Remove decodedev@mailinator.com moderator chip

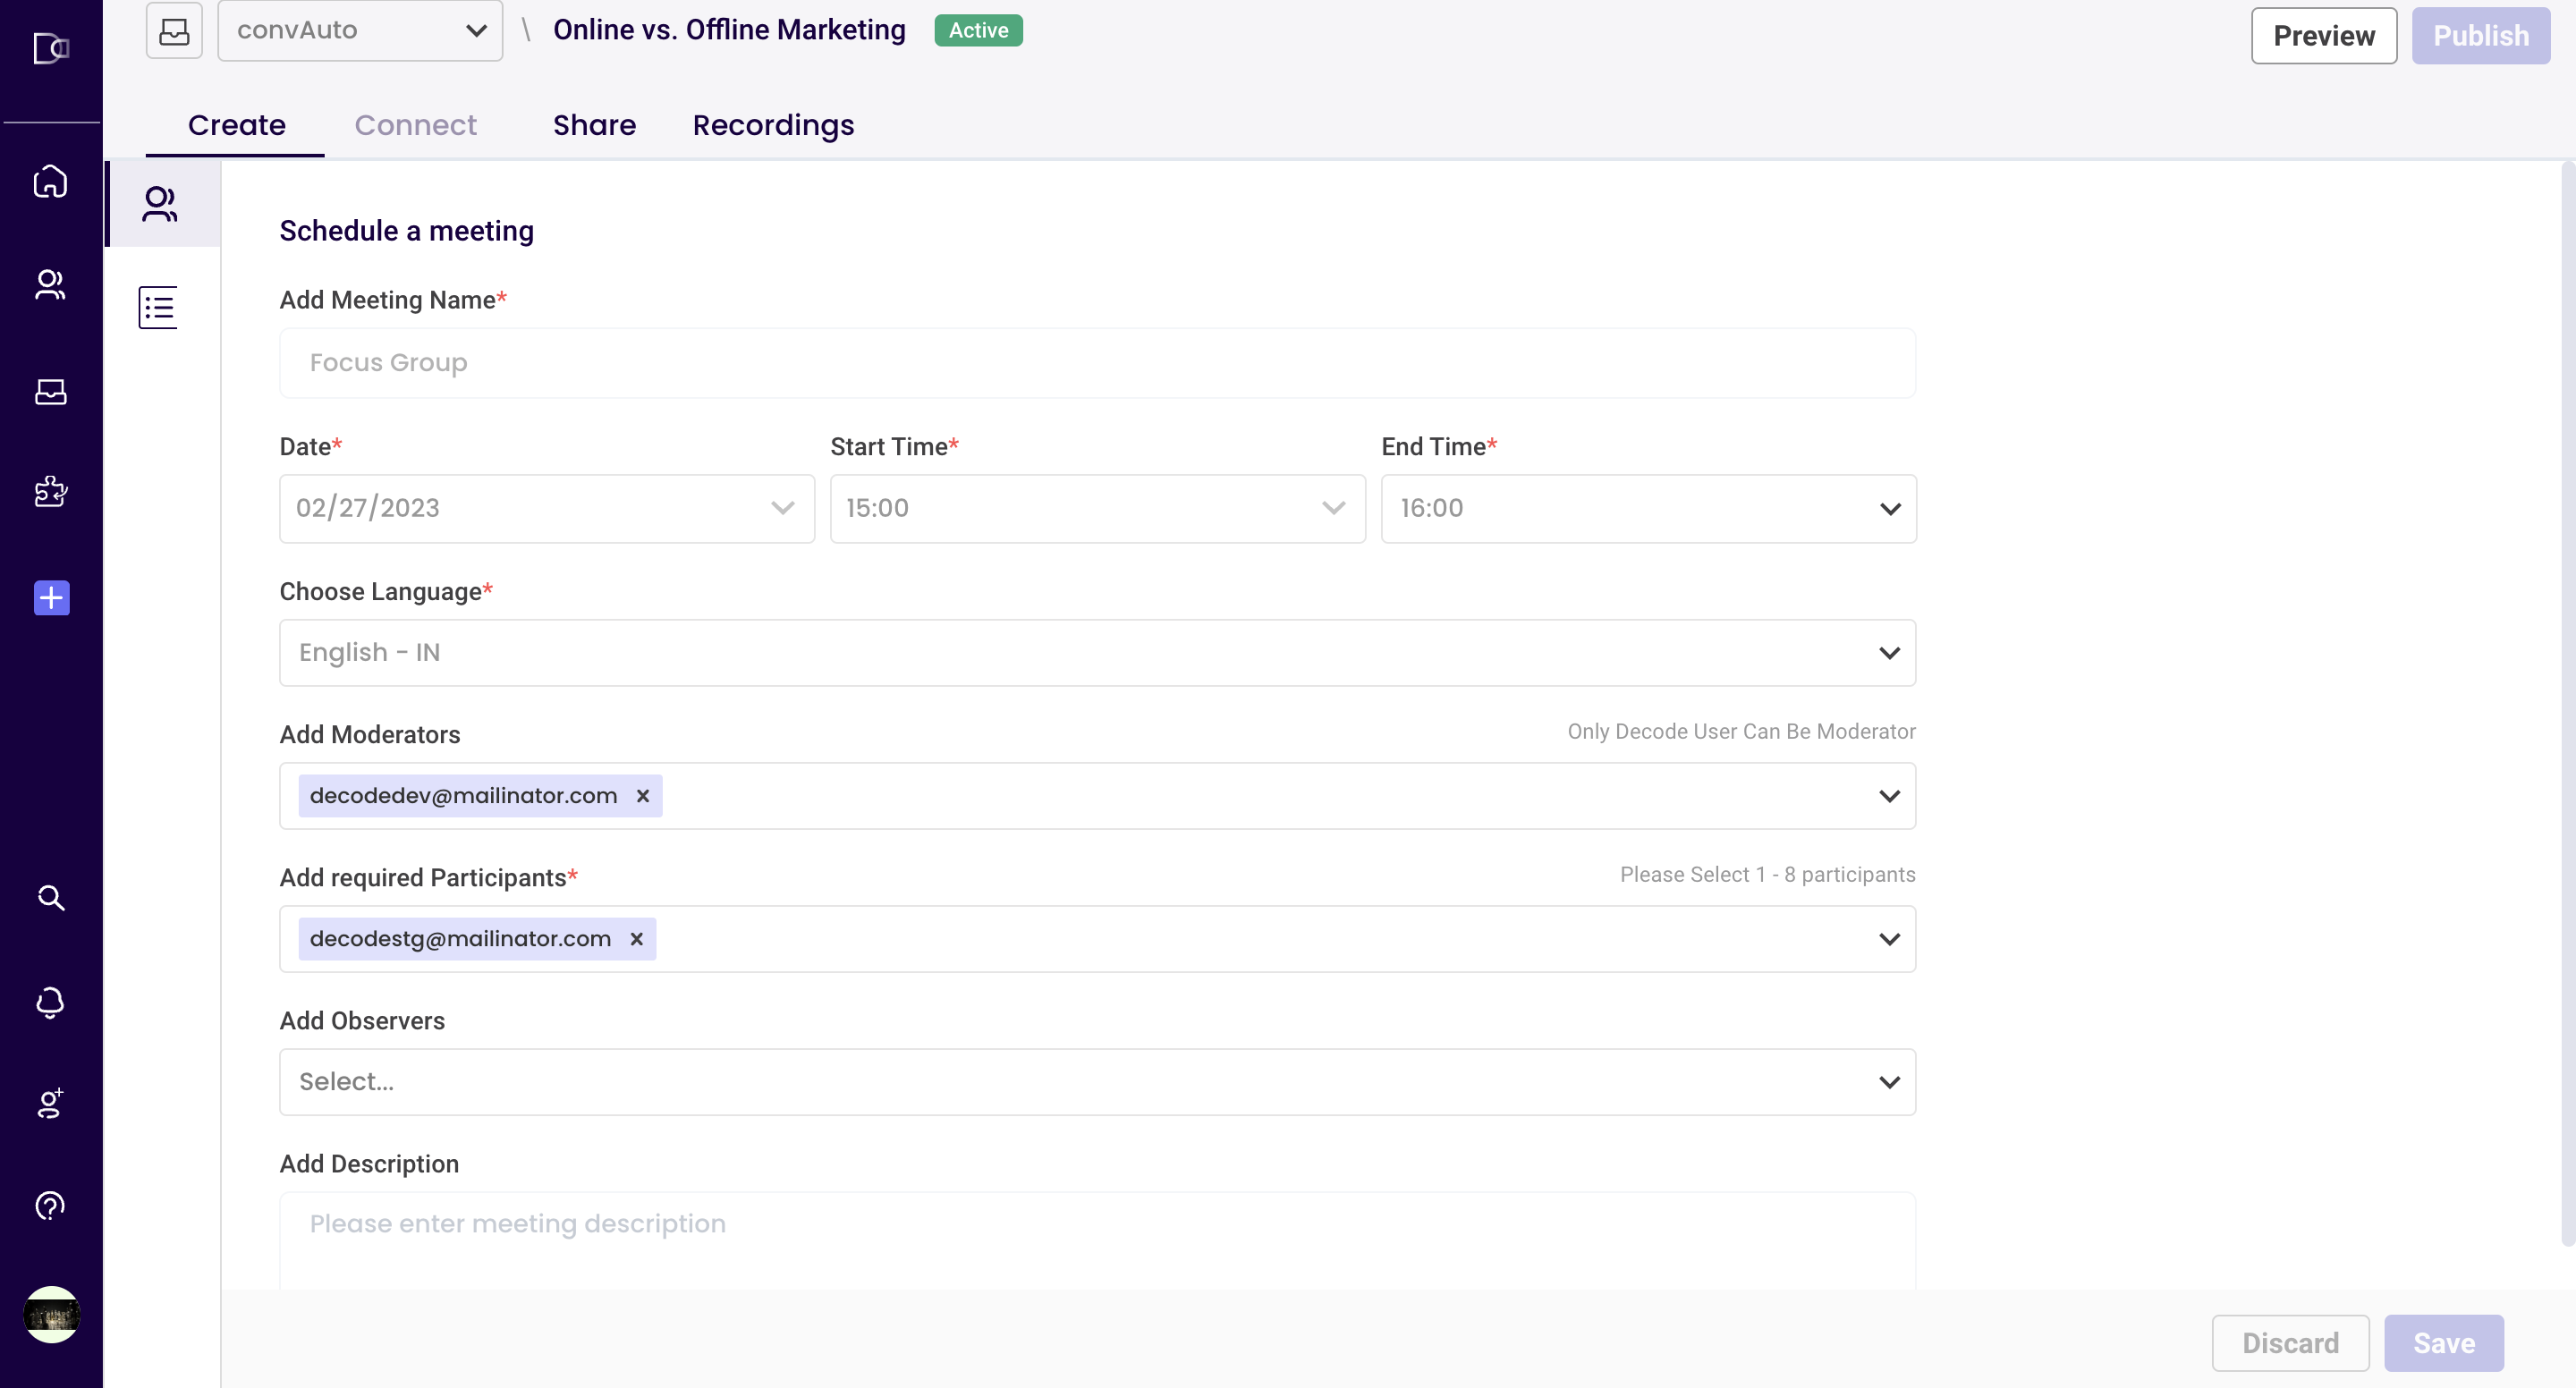click(643, 795)
